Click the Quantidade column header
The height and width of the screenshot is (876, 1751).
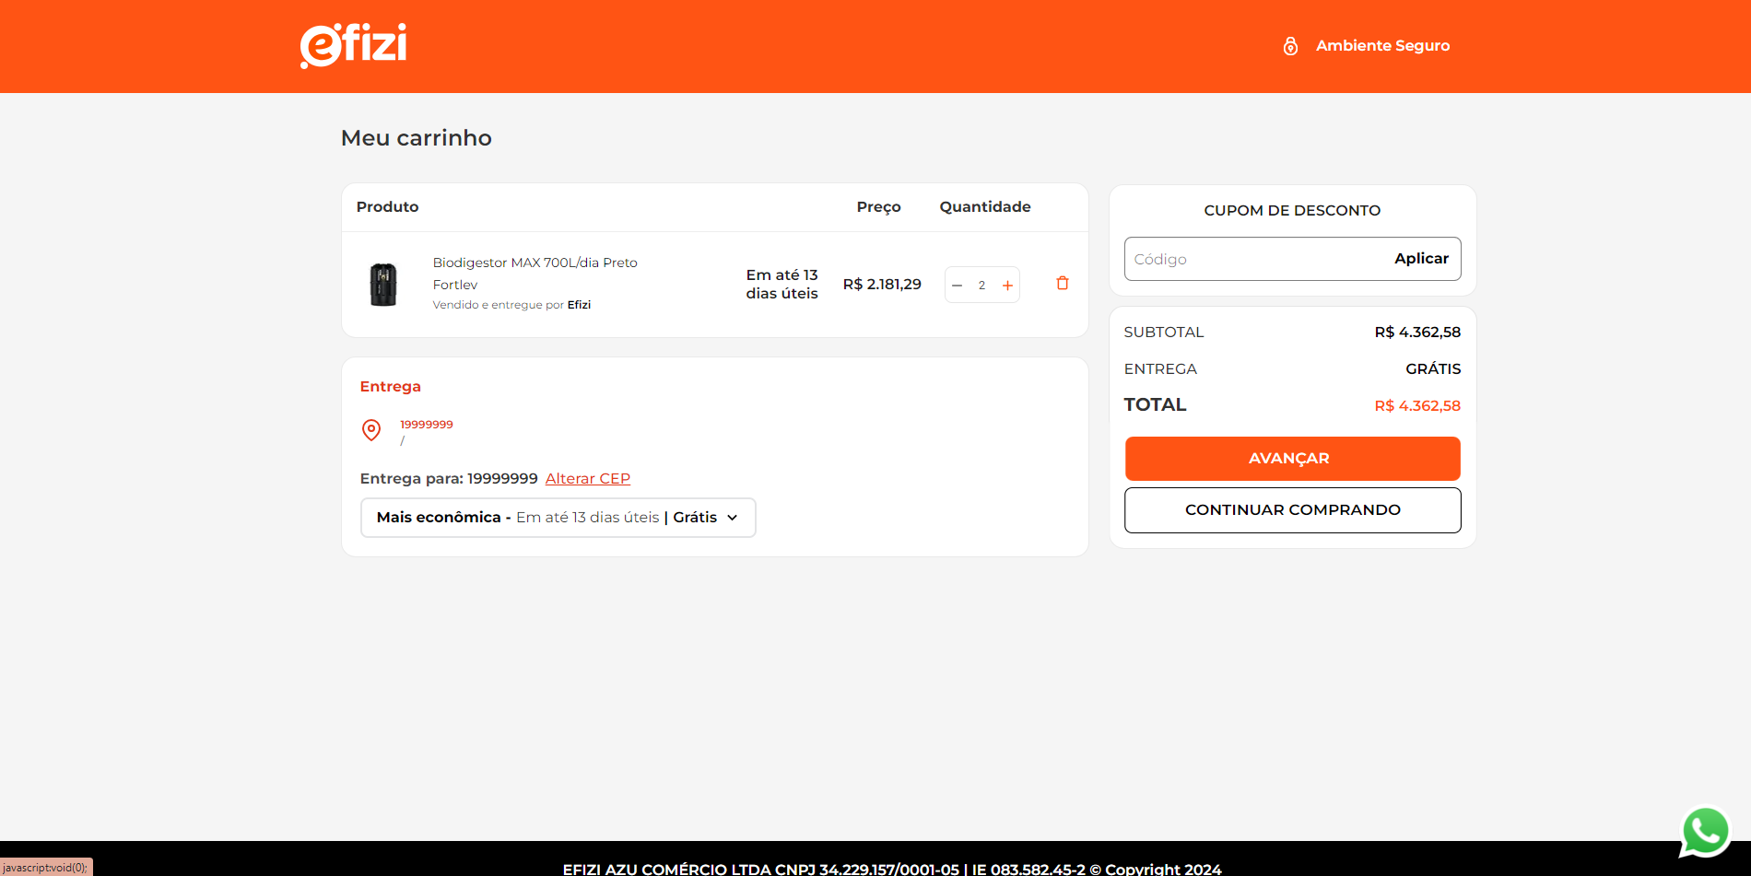[x=985, y=207]
